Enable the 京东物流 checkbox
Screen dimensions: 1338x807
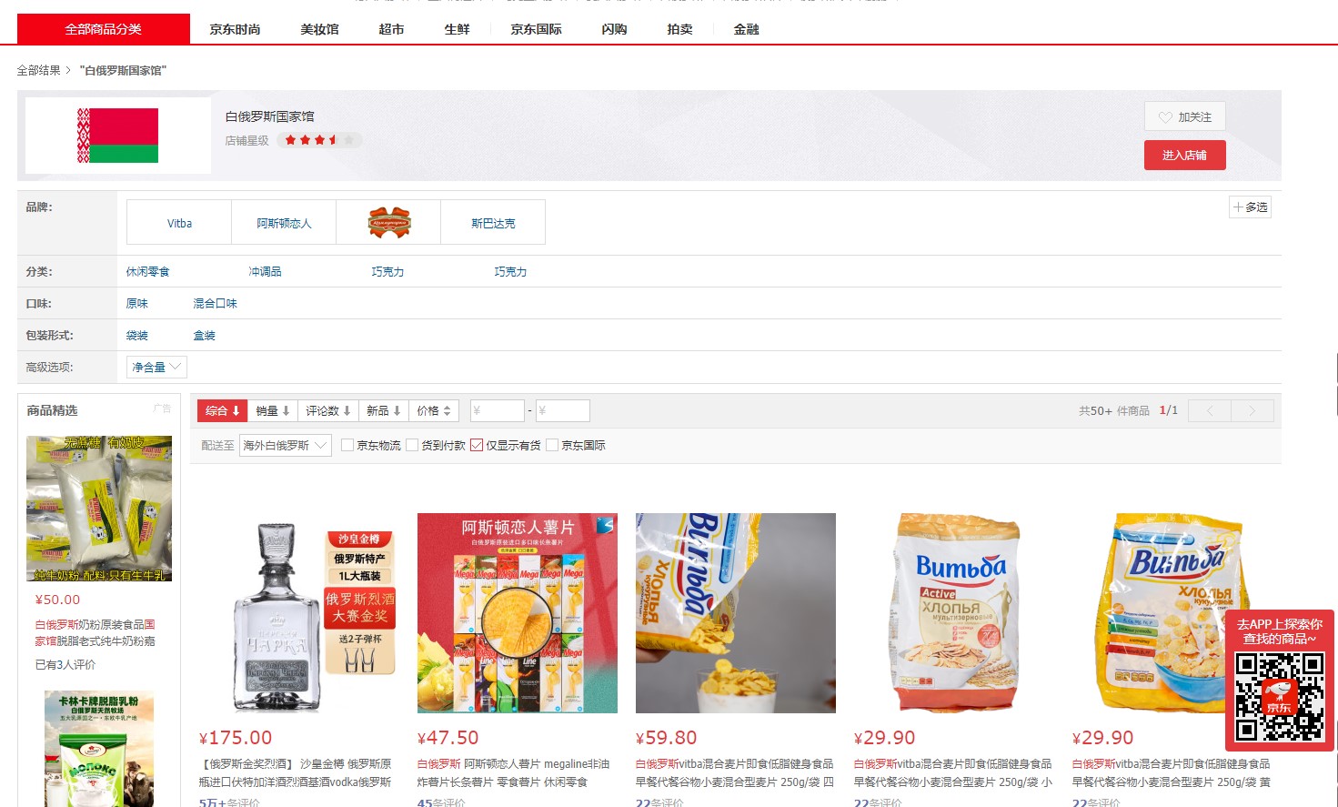pyautogui.click(x=347, y=445)
